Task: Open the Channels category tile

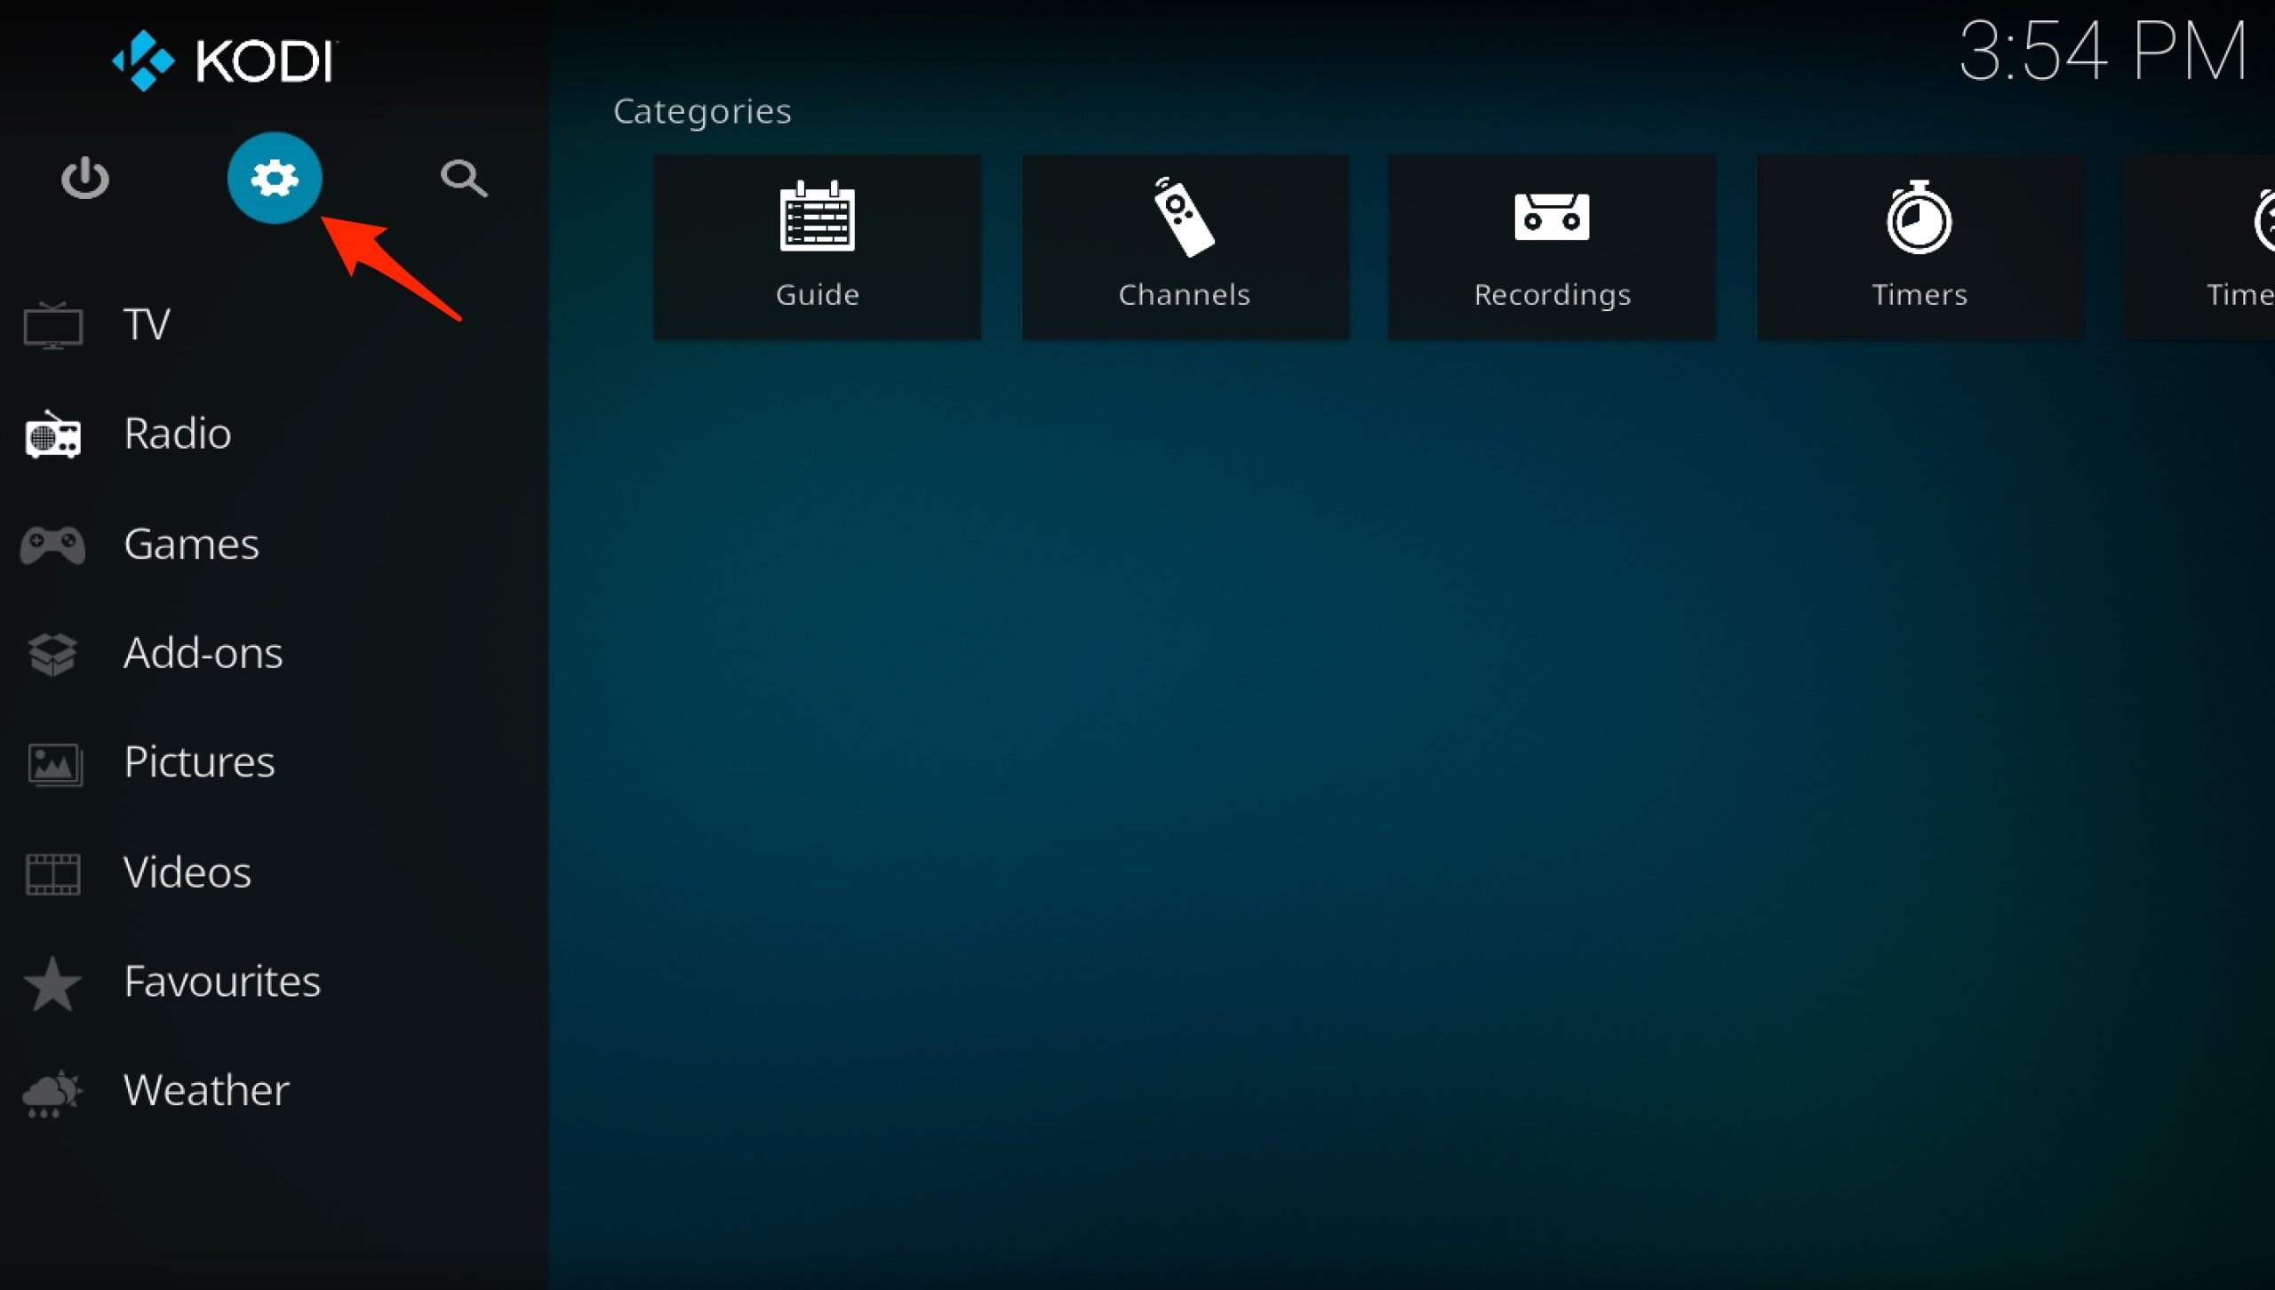Action: (x=1185, y=247)
